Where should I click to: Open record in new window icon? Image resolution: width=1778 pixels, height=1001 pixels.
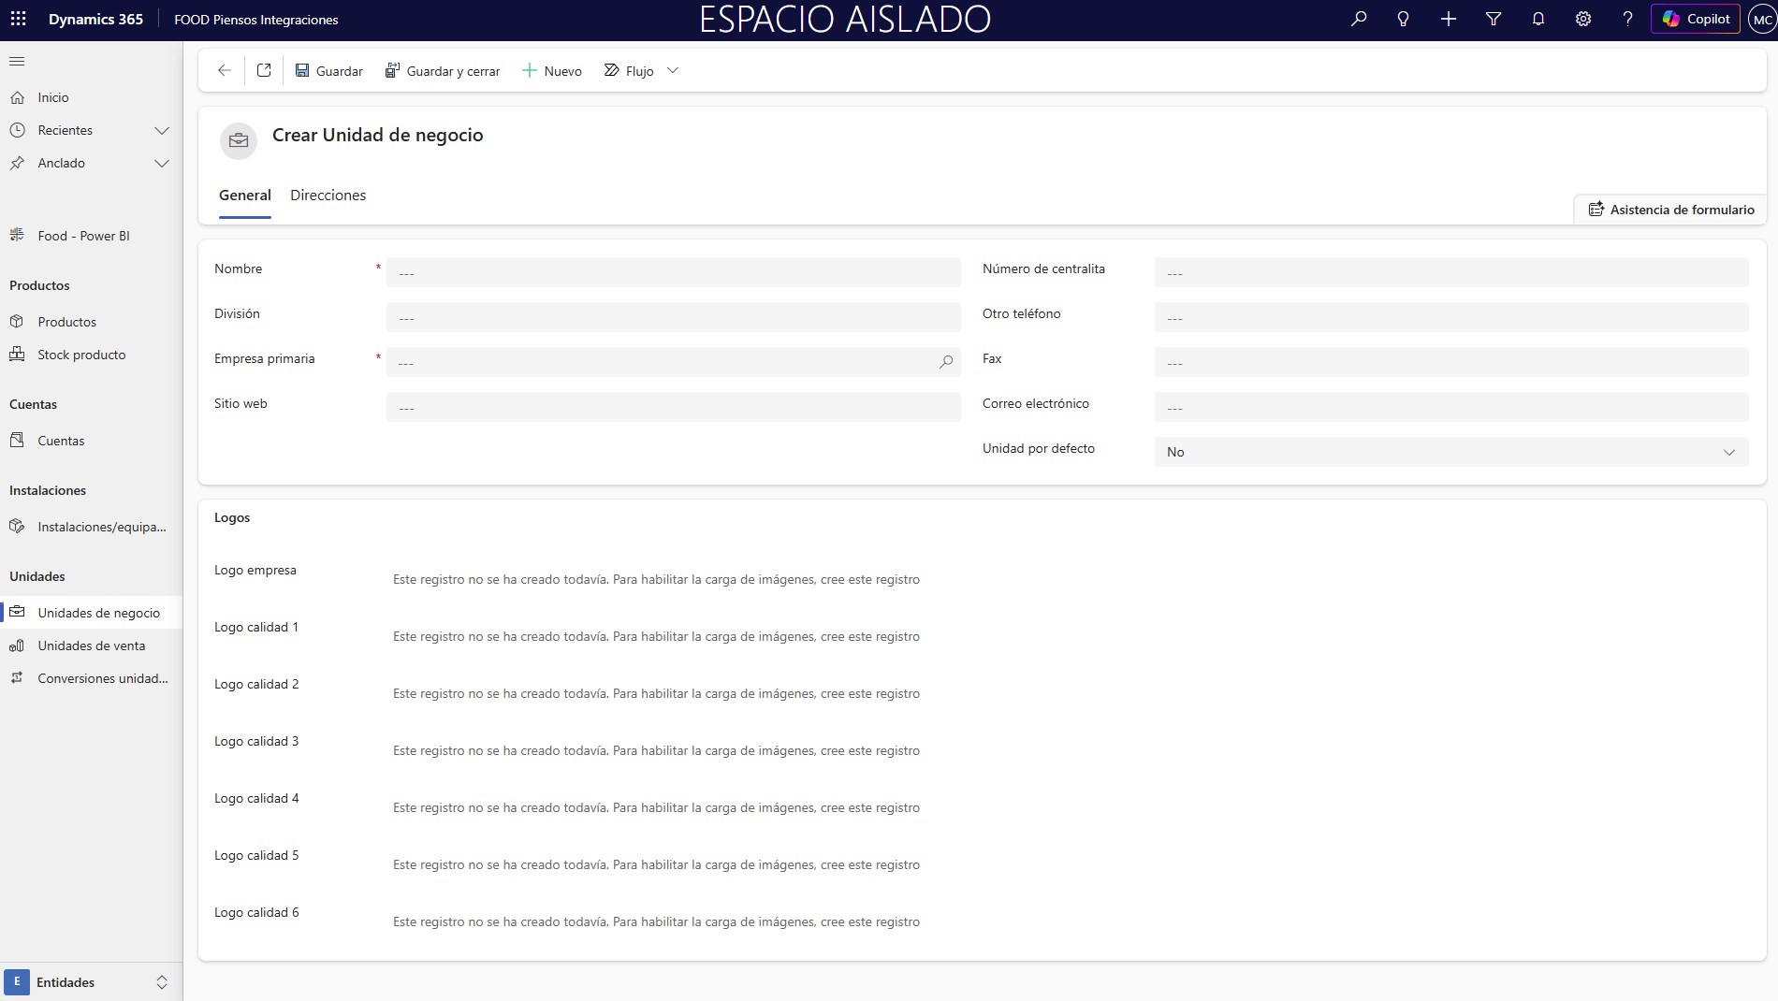coord(264,70)
